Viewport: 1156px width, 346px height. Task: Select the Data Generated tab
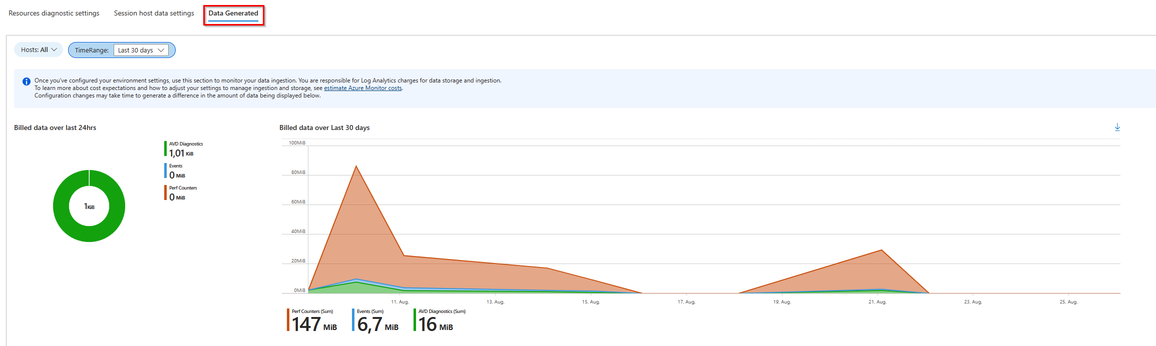pyautogui.click(x=233, y=13)
